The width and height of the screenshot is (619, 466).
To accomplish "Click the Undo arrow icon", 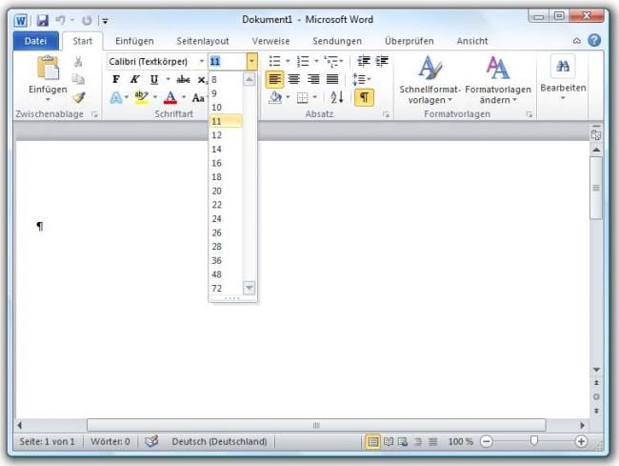I will click(x=60, y=20).
